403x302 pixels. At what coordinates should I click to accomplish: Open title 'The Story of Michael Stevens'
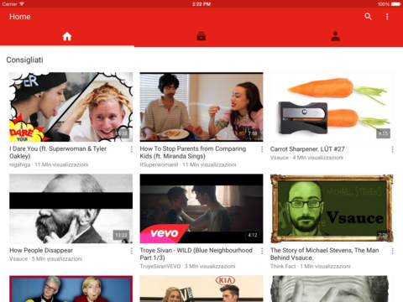pos(325,254)
